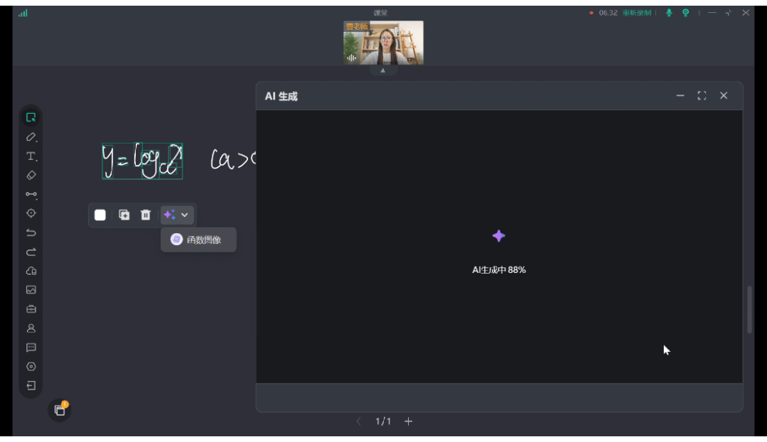The width and height of the screenshot is (767, 442).
Task: Open the circular settings icon in sidebar
Action: point(31,367)
